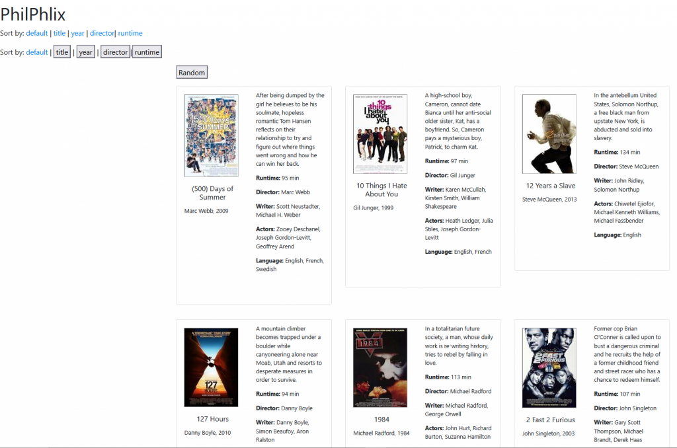Click the PhilPhlix site heading

pyautogui.click(x=33, y=14)
